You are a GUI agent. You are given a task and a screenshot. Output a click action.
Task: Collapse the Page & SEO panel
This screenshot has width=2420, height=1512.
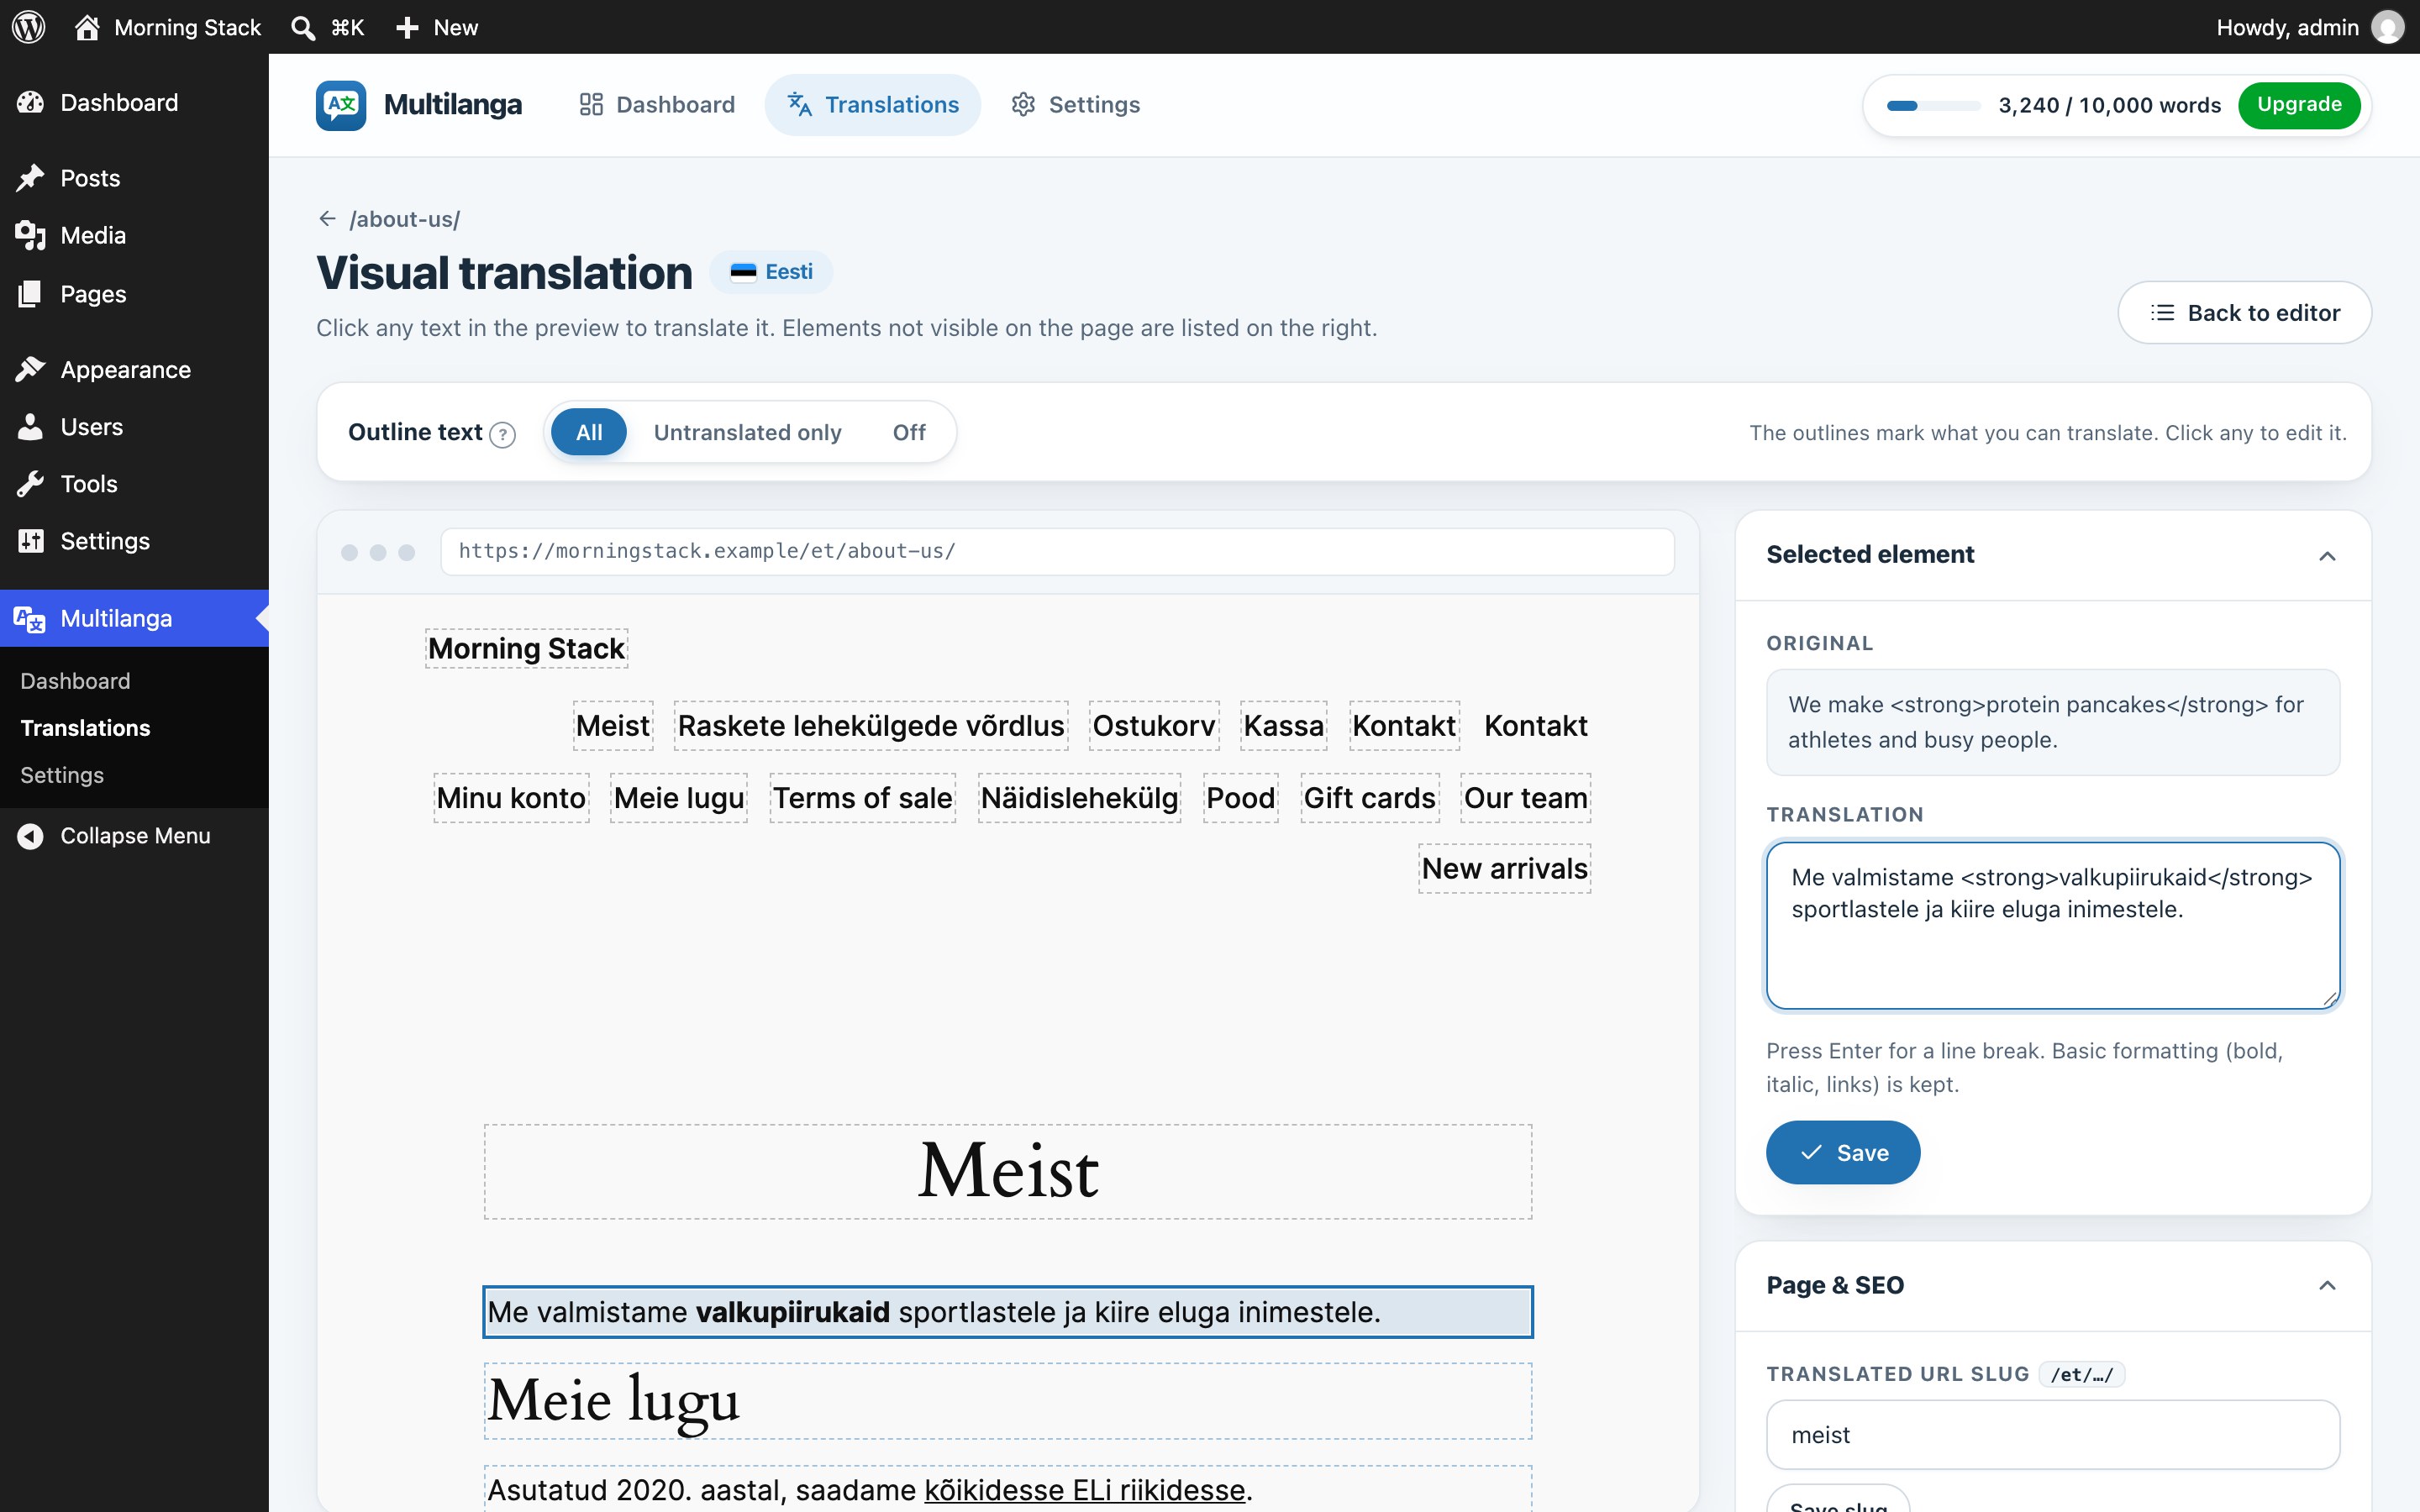tap(2327, 1286)
